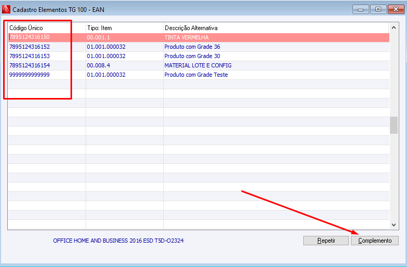Click item 01.001.000032 in the Grade Teste row
Viewport: 407px width, 267px height.
[106, 75]
